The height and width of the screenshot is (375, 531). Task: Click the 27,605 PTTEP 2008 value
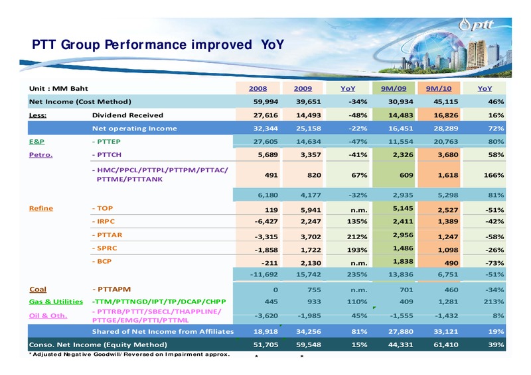tap(266, 142)
